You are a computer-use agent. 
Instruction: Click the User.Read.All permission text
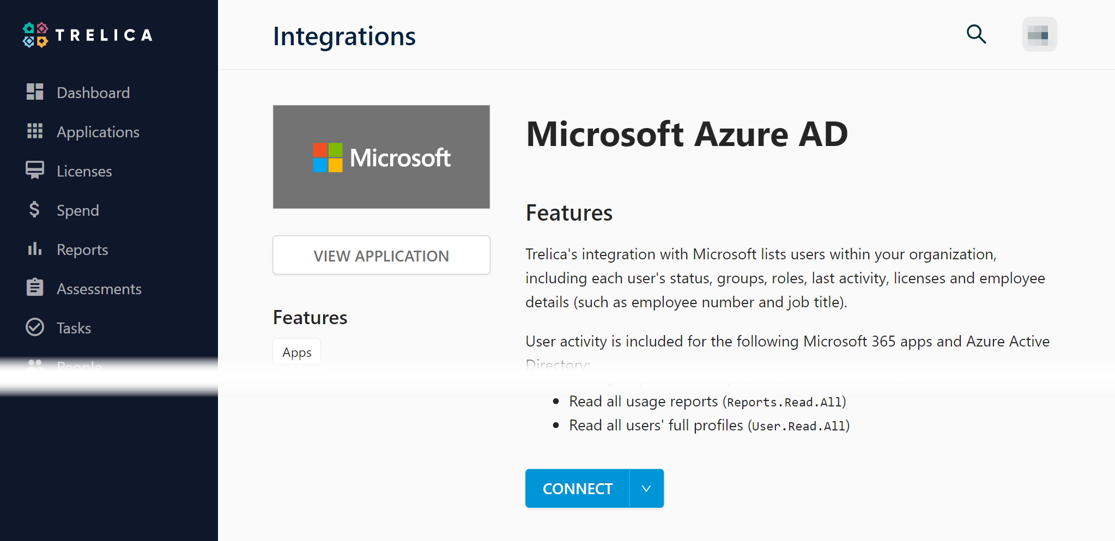799,426
